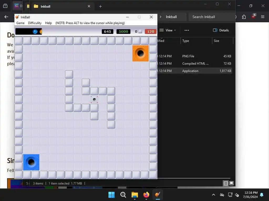Open Firefox from the taskbar
The image size is (269, 201).
pos(146,195)
